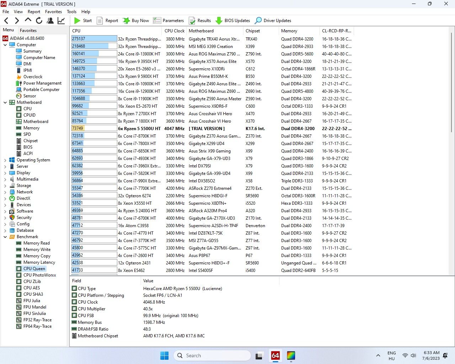The width and height of the screenshot is (455, 364).
Task: Open the Help menu
Action: tap(86, 11)
